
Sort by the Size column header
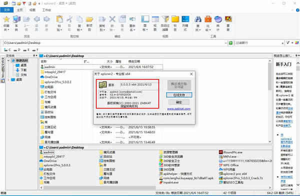pos(109,61)
